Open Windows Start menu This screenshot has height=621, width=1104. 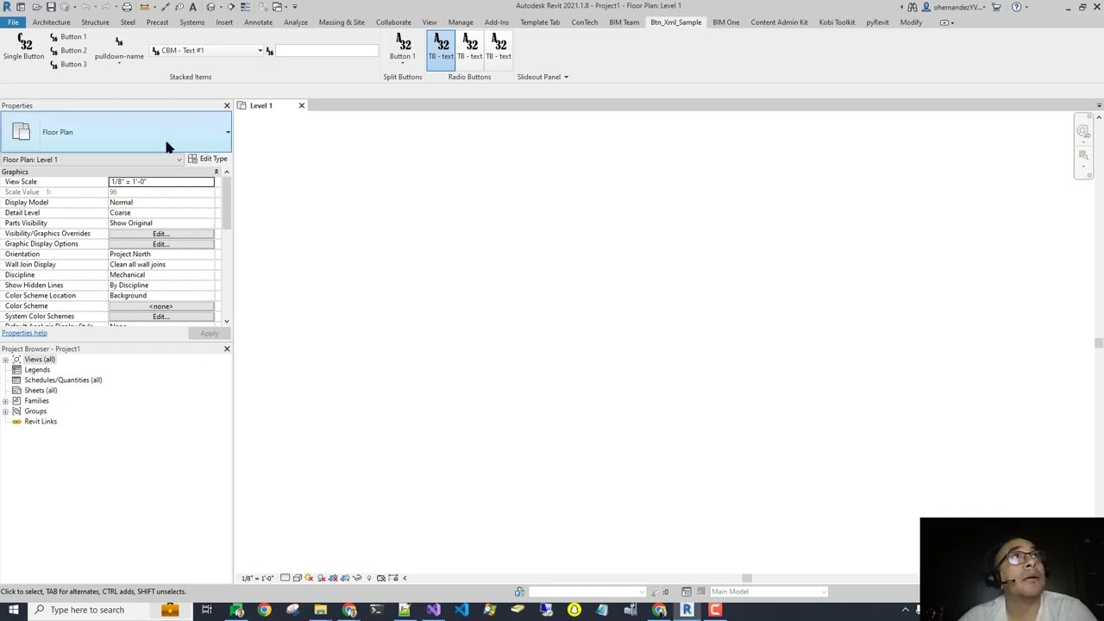click(13, 610)
